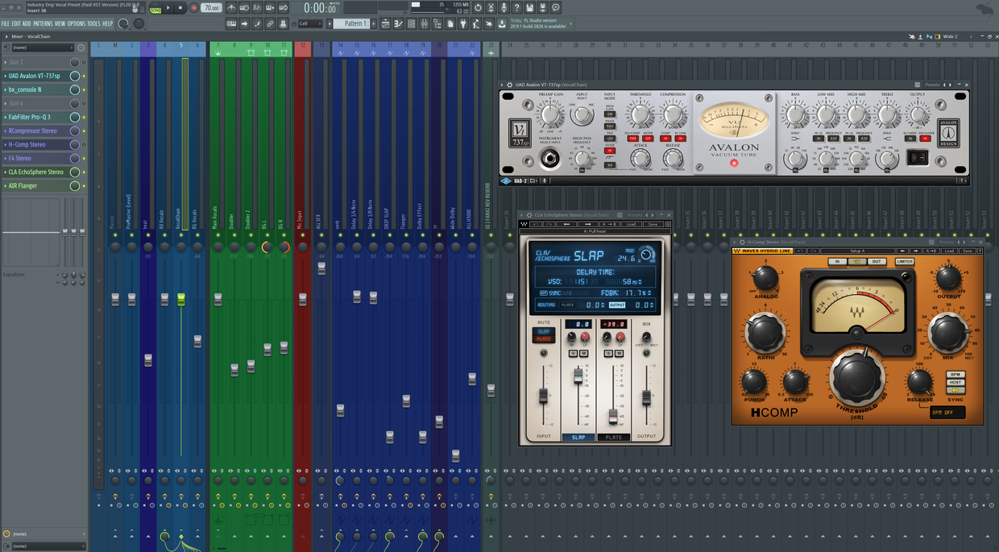Viewport: 999px width, 552px height.
Task: Click the Save button in EchoSphere toolbar
Action: click(x=653, y=224)
